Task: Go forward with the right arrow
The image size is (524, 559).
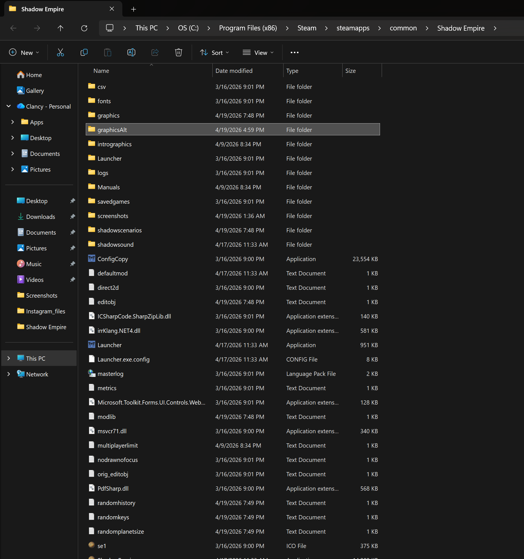Action: point(37,28)
